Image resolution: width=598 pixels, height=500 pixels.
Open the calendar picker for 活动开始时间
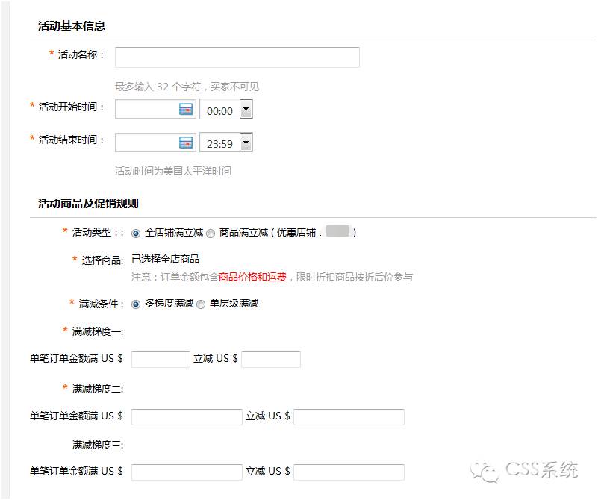tap(186, 110)
